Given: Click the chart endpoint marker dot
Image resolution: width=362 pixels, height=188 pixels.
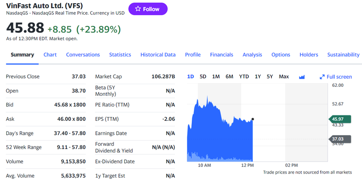Looking at the screenshot, I should 253,119.
